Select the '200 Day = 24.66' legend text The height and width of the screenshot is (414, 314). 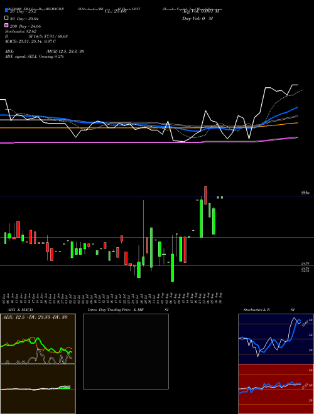pos(25,26)
